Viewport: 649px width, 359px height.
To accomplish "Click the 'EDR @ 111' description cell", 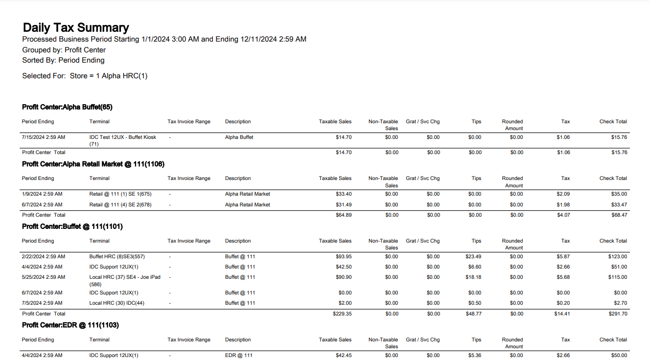I will pyautogui.click(x=239, y=356).
